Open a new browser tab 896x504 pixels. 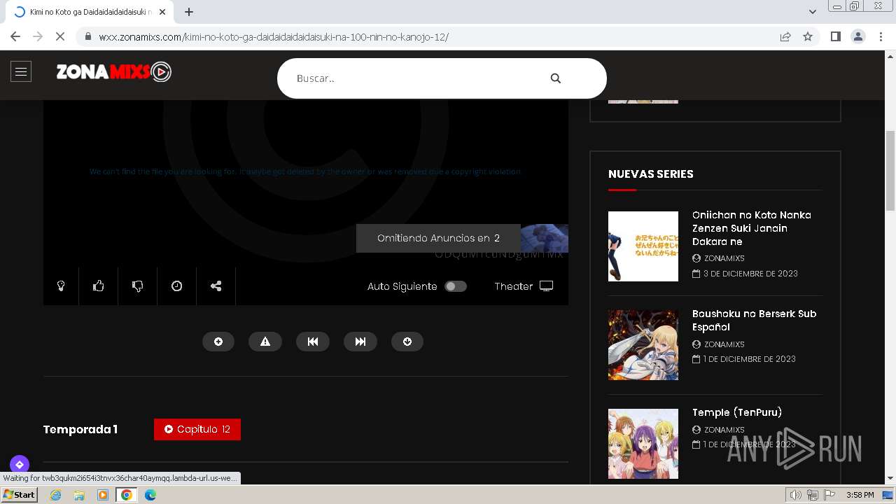click(x=188, y=12)
